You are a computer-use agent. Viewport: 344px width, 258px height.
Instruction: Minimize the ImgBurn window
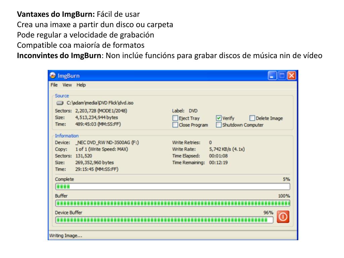coord(272,76)
